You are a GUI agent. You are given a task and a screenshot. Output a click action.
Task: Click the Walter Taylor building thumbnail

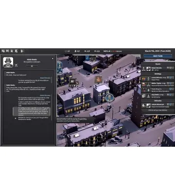pos(144,84)
